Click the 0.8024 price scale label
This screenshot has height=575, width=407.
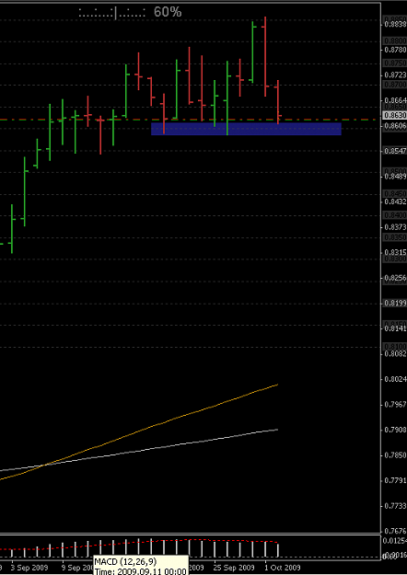(x=395, y=379)
